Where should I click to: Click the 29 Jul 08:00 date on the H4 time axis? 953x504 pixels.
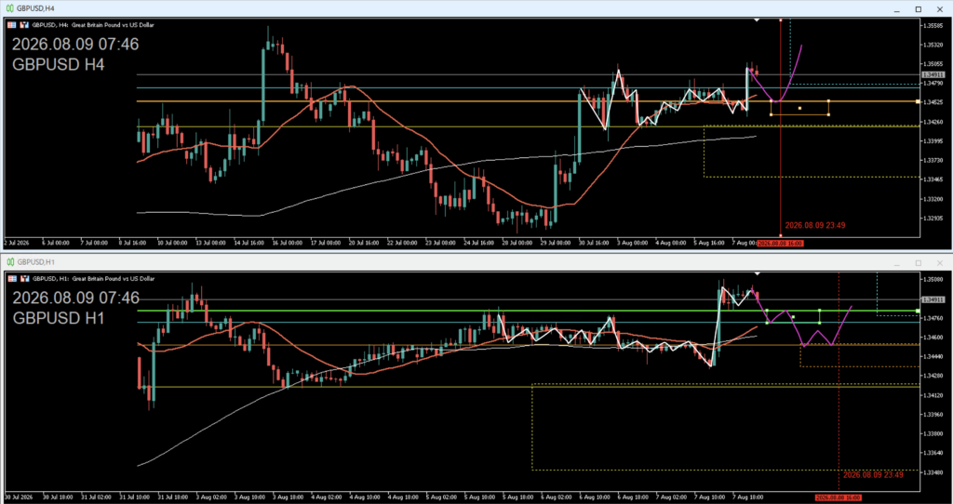pyautogui.click(x=555, y=243)
